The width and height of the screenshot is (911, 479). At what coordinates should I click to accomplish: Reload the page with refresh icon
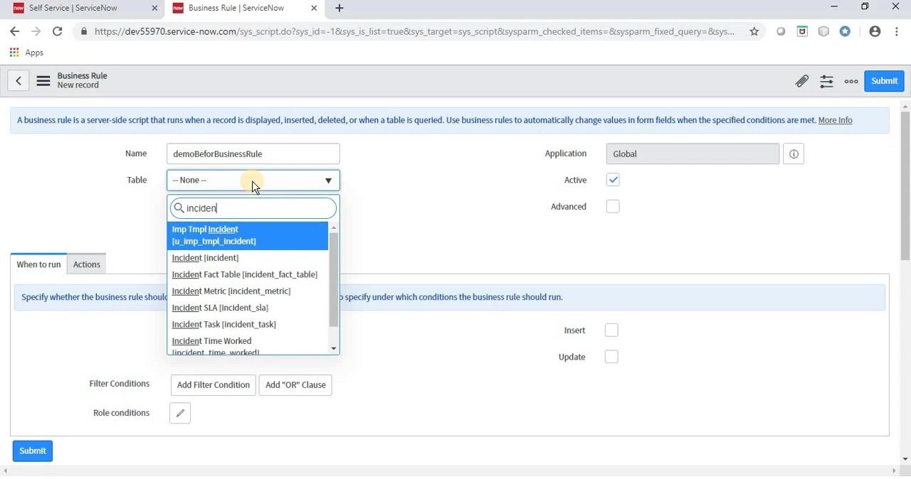58,31
